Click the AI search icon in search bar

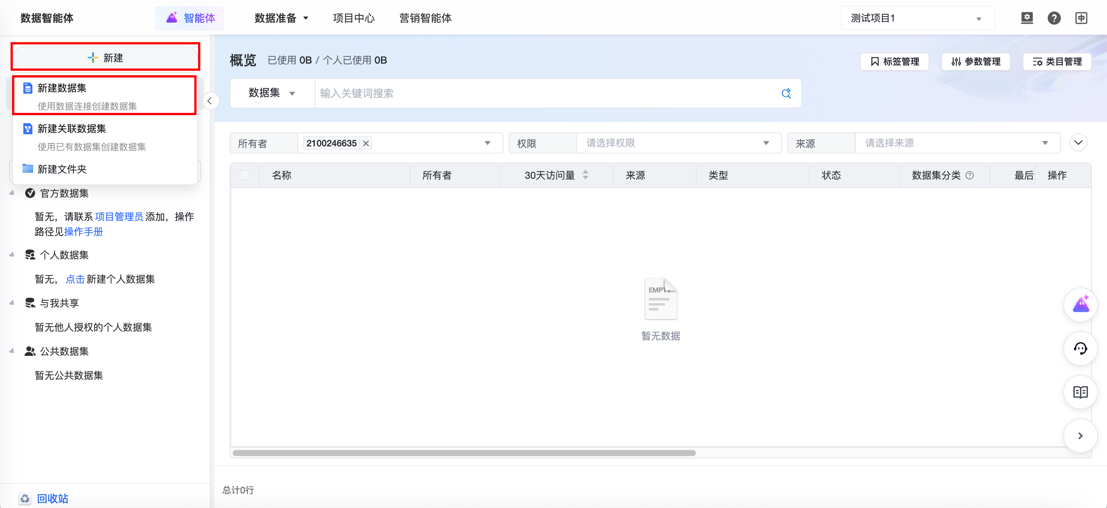coord(786,93)
